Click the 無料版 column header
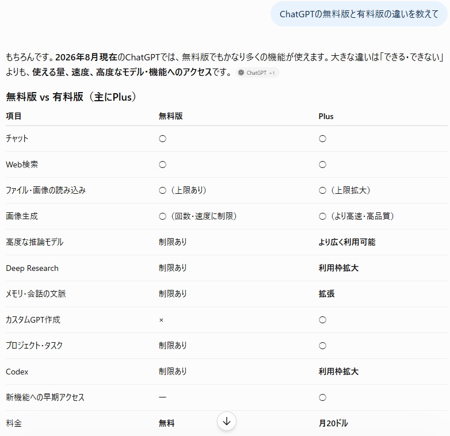This screenshot has height=436, width=450. [x=171, y=116]
